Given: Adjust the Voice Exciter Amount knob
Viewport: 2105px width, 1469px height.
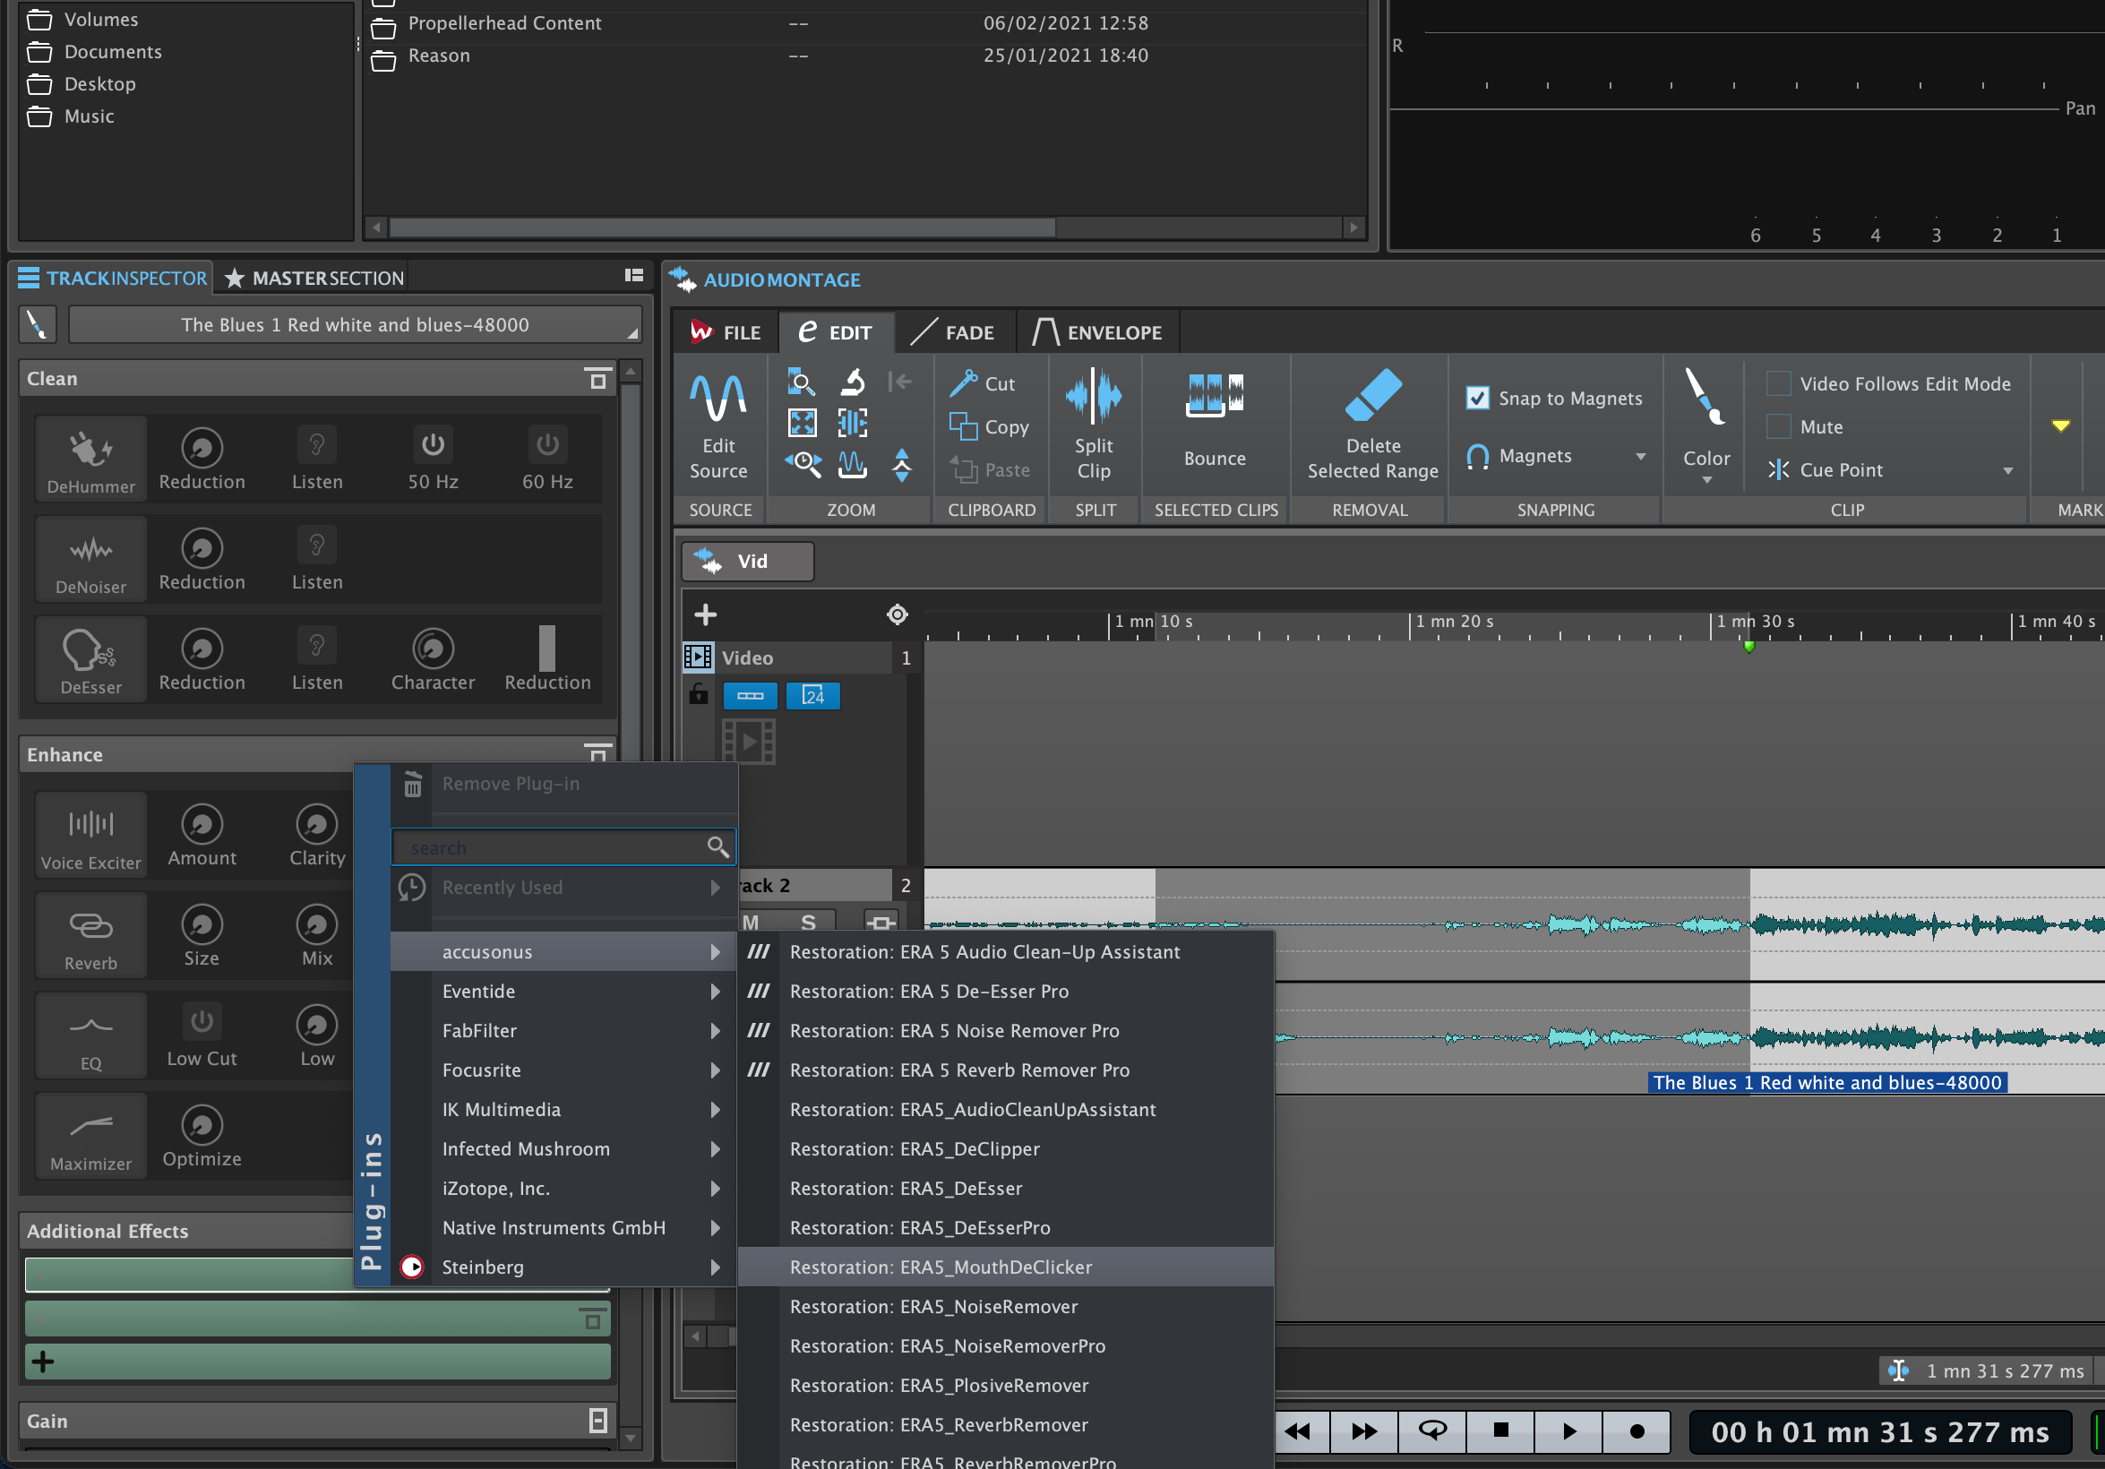Looking at the screenshot, I should [x=202, y=823].
